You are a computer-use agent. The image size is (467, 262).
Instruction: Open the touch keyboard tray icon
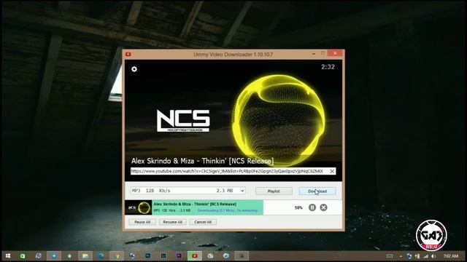[x=389, y=256]
